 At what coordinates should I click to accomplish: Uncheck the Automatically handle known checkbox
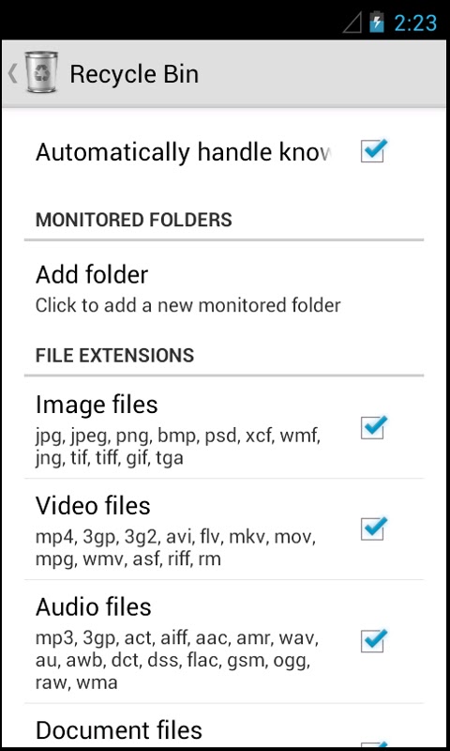click(x=372, y=151)
